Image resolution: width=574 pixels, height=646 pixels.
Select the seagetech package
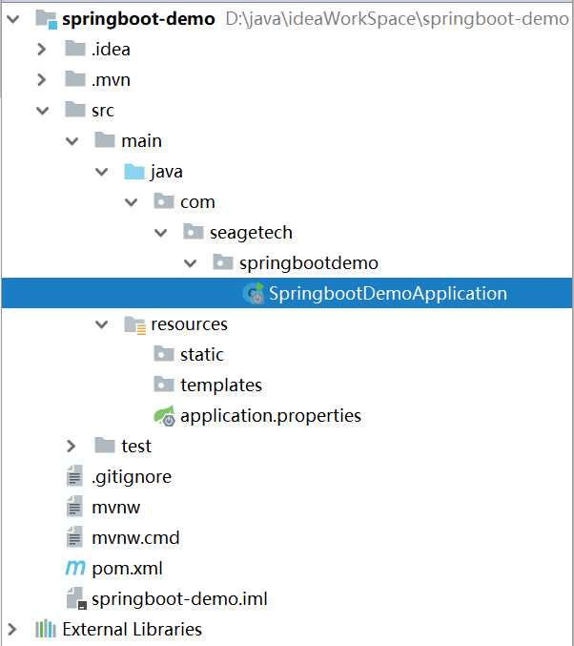[x=238, y=233]
